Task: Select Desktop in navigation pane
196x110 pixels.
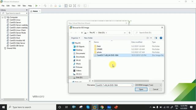Action: point(79,50)
